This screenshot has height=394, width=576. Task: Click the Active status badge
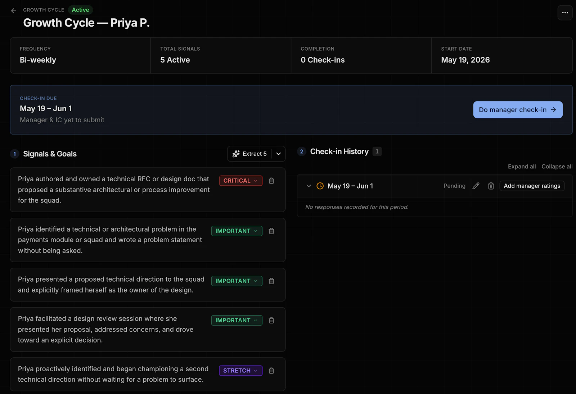coord(80,10)
